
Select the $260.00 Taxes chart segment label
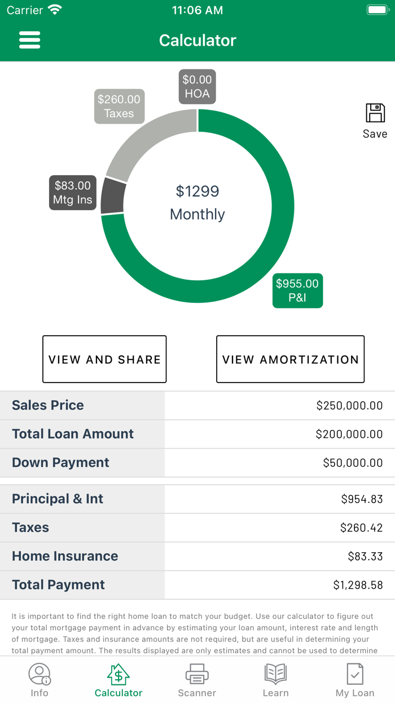(x=119, y=106)
